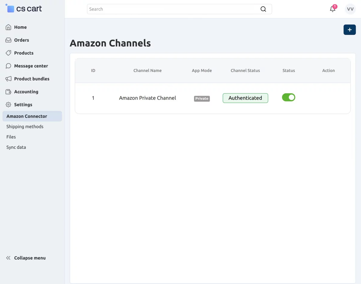Open notifications bell
The width and height of the screenshot is (361, 284).
click(x=333, y=9)
